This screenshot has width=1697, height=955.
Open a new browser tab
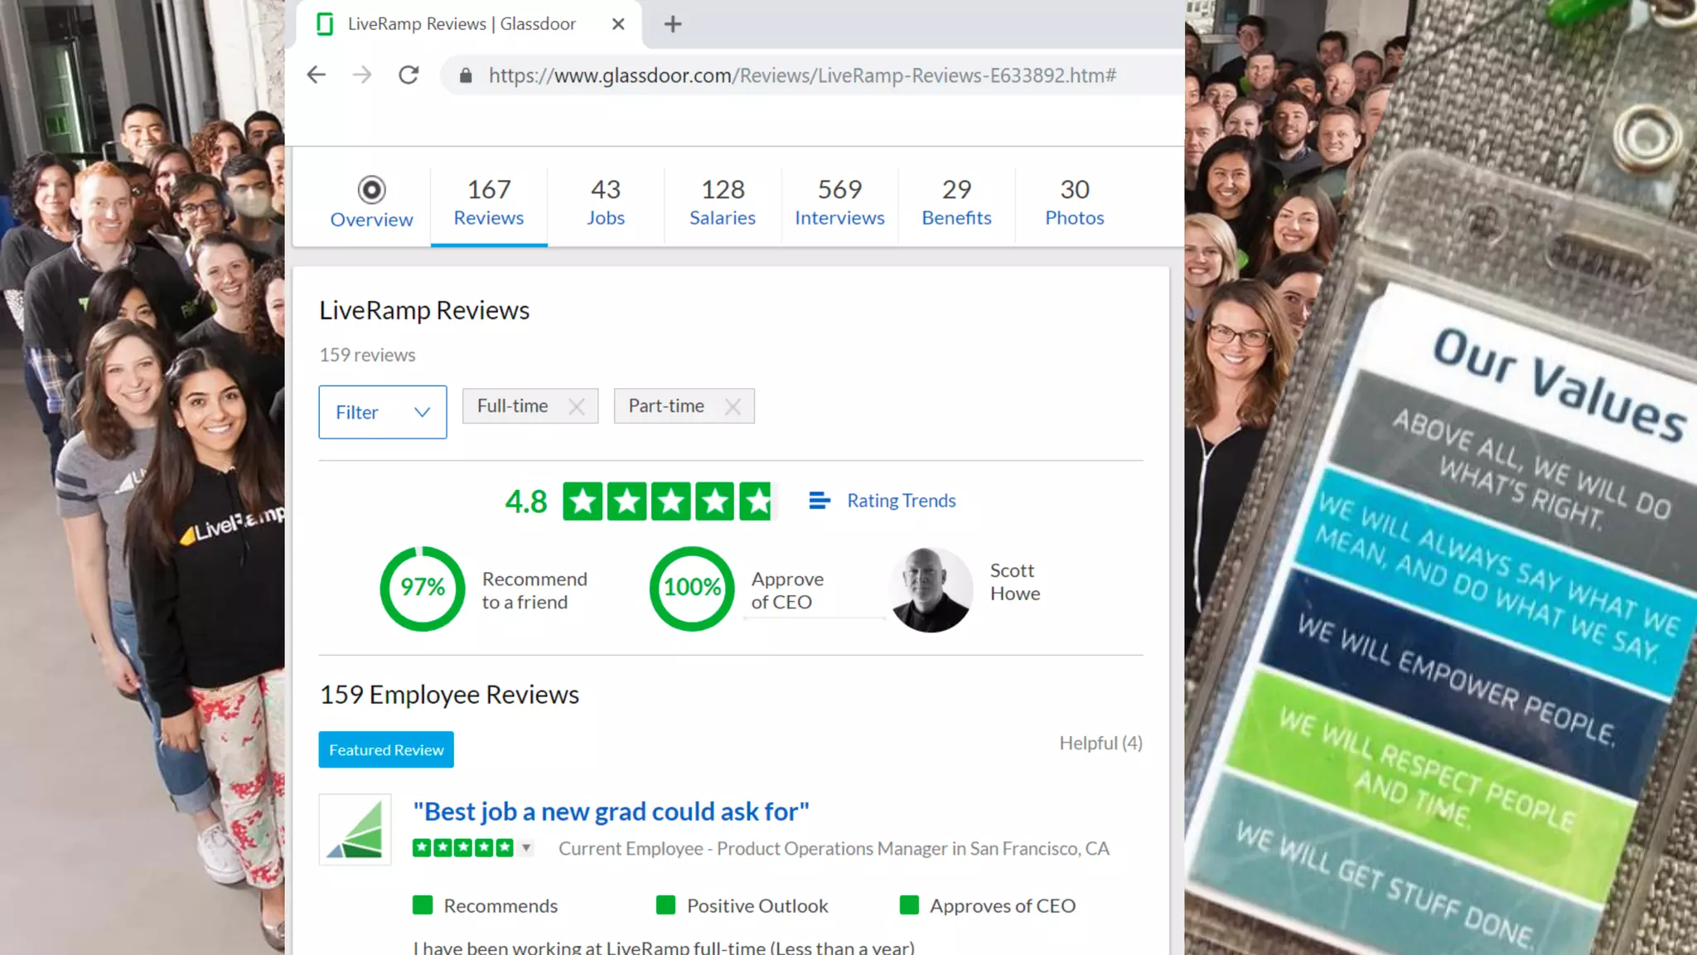(x=673, y=24)
